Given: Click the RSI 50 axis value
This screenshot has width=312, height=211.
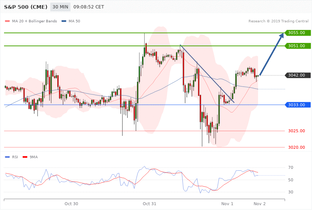Looking at the screenshot, I should 291,180.
